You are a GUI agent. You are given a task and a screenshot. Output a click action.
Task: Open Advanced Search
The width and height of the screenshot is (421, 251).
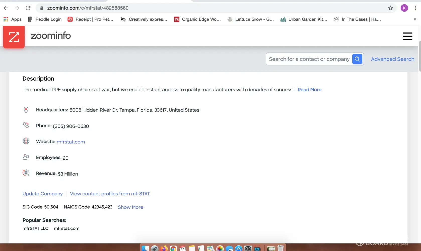tap(392, 59)
